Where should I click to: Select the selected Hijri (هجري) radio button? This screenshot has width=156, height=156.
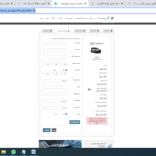(x=66, y=70)
